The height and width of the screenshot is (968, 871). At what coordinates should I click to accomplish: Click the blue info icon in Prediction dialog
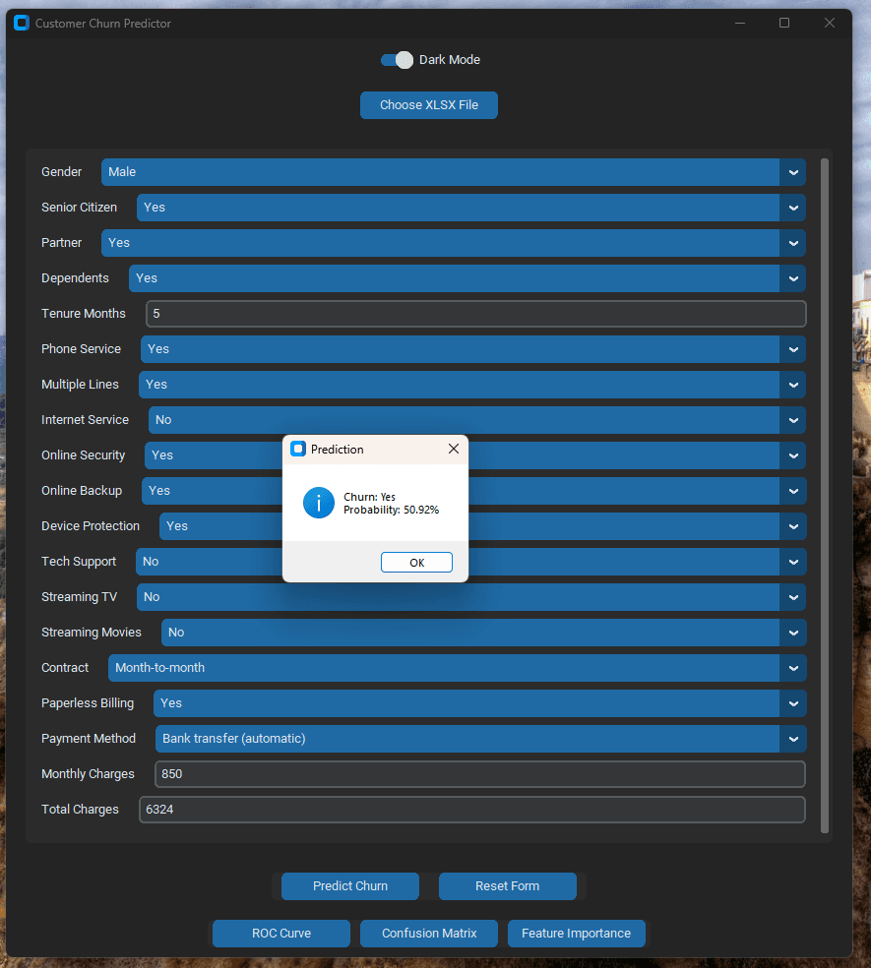[x=319, y=503]
